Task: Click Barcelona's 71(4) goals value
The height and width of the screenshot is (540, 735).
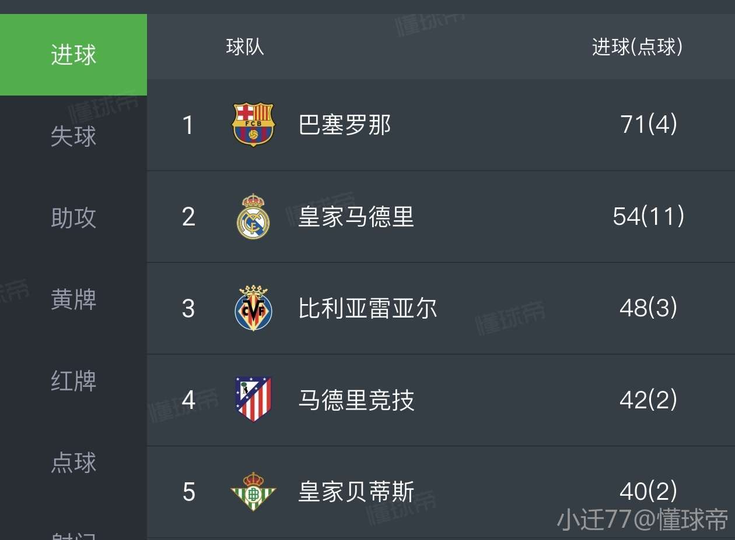Action: 649,125
